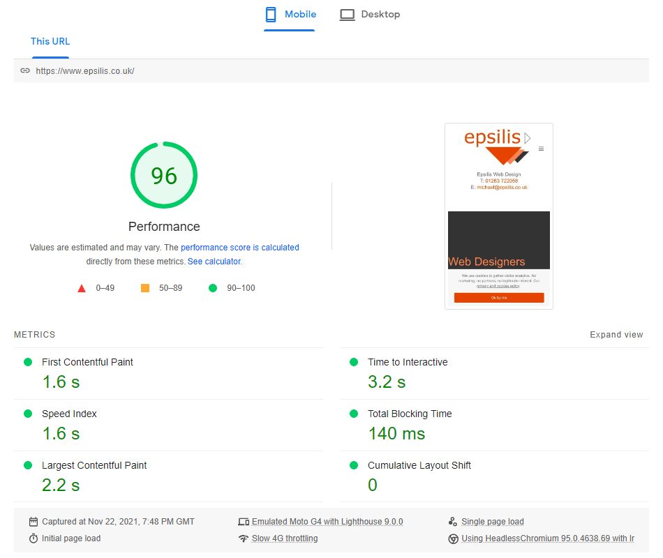
Task: Open Using HeadlessChromium 95.0.4638.69 details
Action: pos(548,538)
